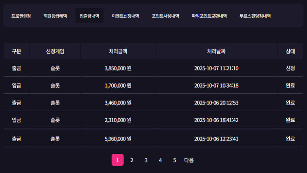Switch to 회원등급혜택 tab
The height and width of the screenshot is (173, 307).
[55, 16]
